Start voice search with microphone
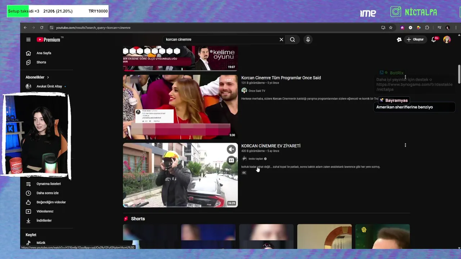461x259 pixels. pos(308,40)
